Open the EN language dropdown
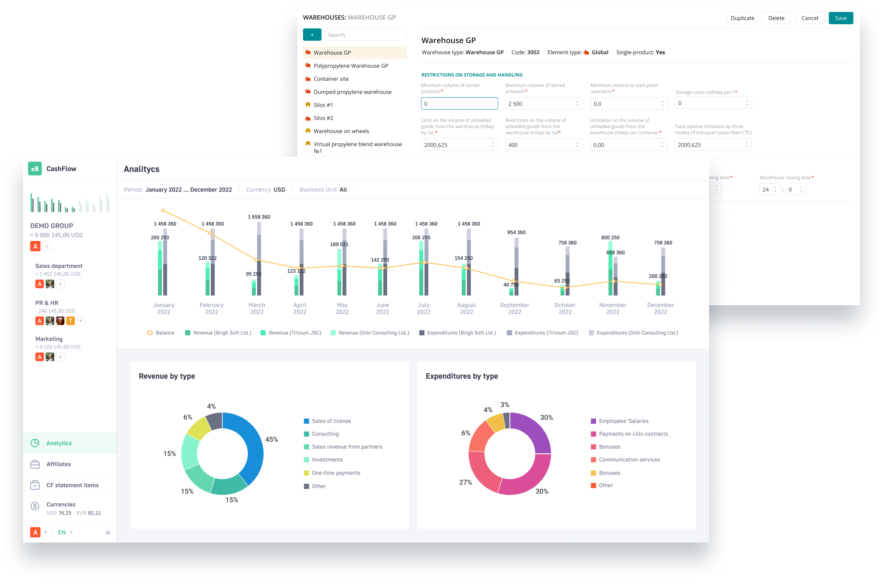This screenshot has width=883, height=581. [65, 533]
